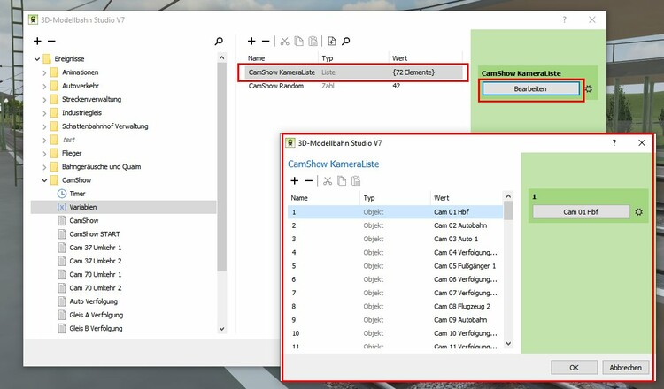
Task: Paste variable in main window toolbar
Action: coord(313,41)
